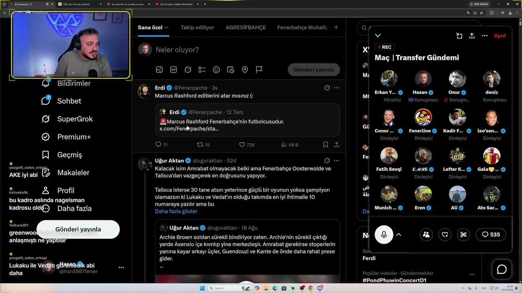Expand Daha fazla menu in the sidebar
The image size is (522, 293).
66,208
